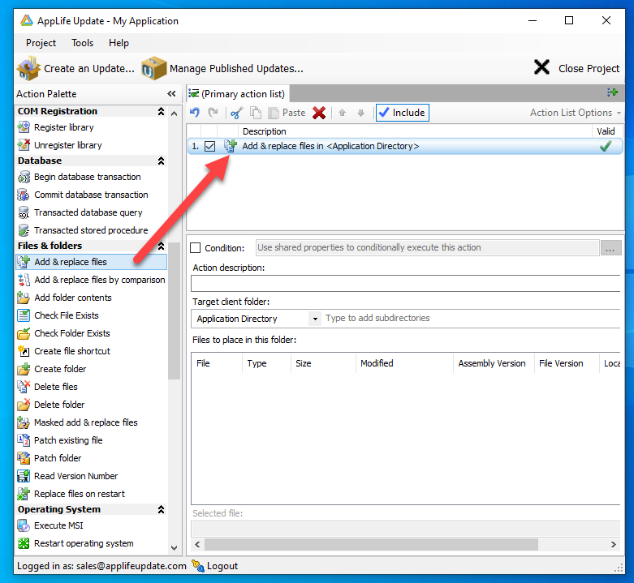Select the Check Folder Exists icon
This screenshot has width=634, height=583.
(x=24, y=333)
